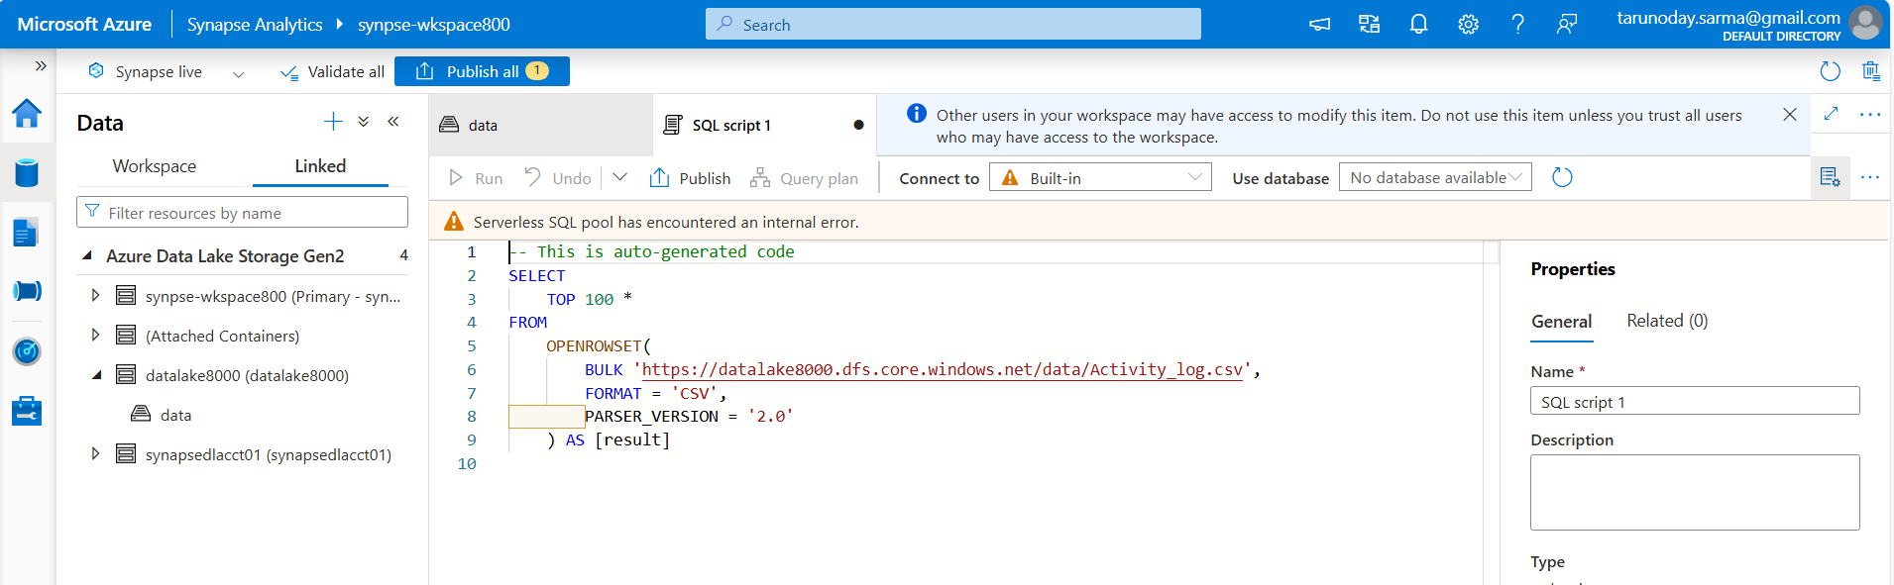
Task: Open the feedback icon in header
Action: pos(1567,25)
